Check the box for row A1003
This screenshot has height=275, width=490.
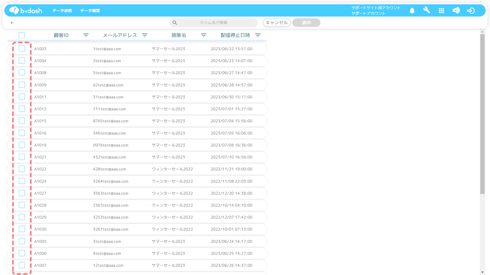tap(22, 49)
